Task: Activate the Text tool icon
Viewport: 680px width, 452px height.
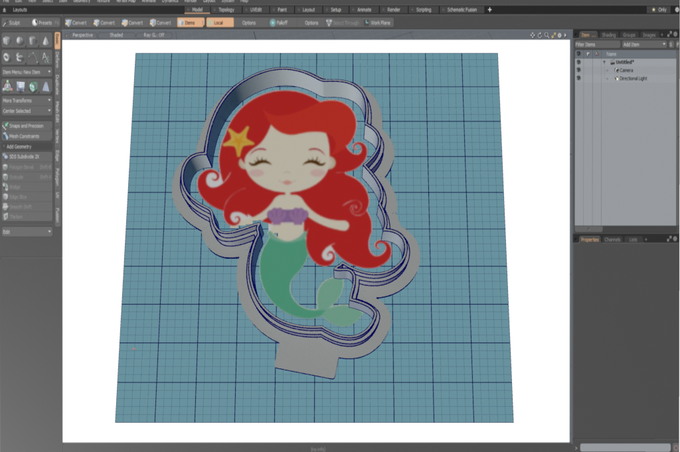Action: (x=45, y=57)
